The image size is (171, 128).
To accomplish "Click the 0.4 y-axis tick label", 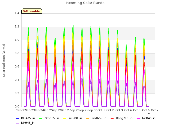I will (17, 80).
